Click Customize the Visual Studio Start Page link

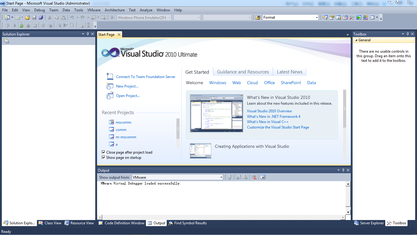(x=278, y=127)
